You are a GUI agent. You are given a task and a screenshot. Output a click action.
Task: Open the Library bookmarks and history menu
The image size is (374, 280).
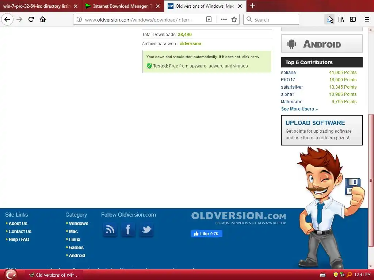coord(341,20)
